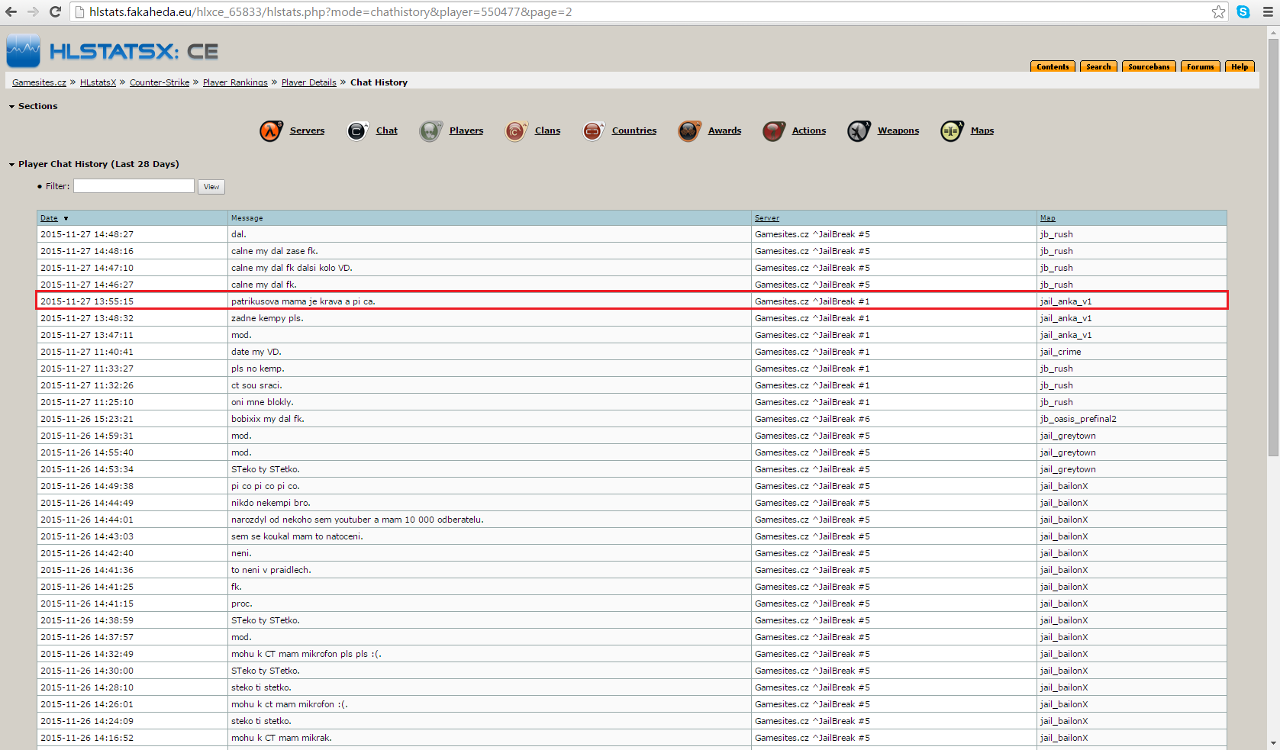Click the Actions text link
This screenshot has height=750, width=1280.
[809, 130]
